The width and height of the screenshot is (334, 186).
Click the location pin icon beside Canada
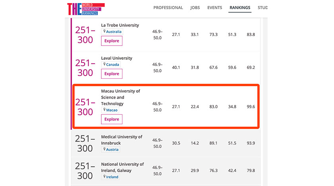(x=104, y=65)
